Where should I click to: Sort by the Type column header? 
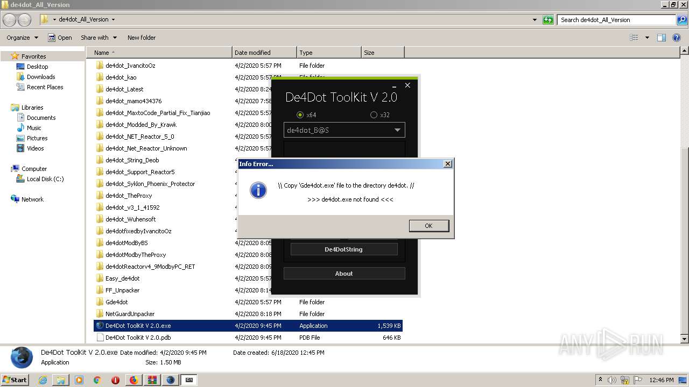tap(329, 53)
